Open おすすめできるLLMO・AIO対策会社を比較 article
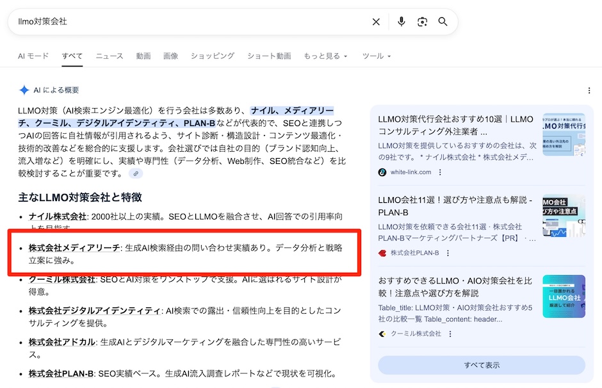602x388 pixels. [455, 287]
